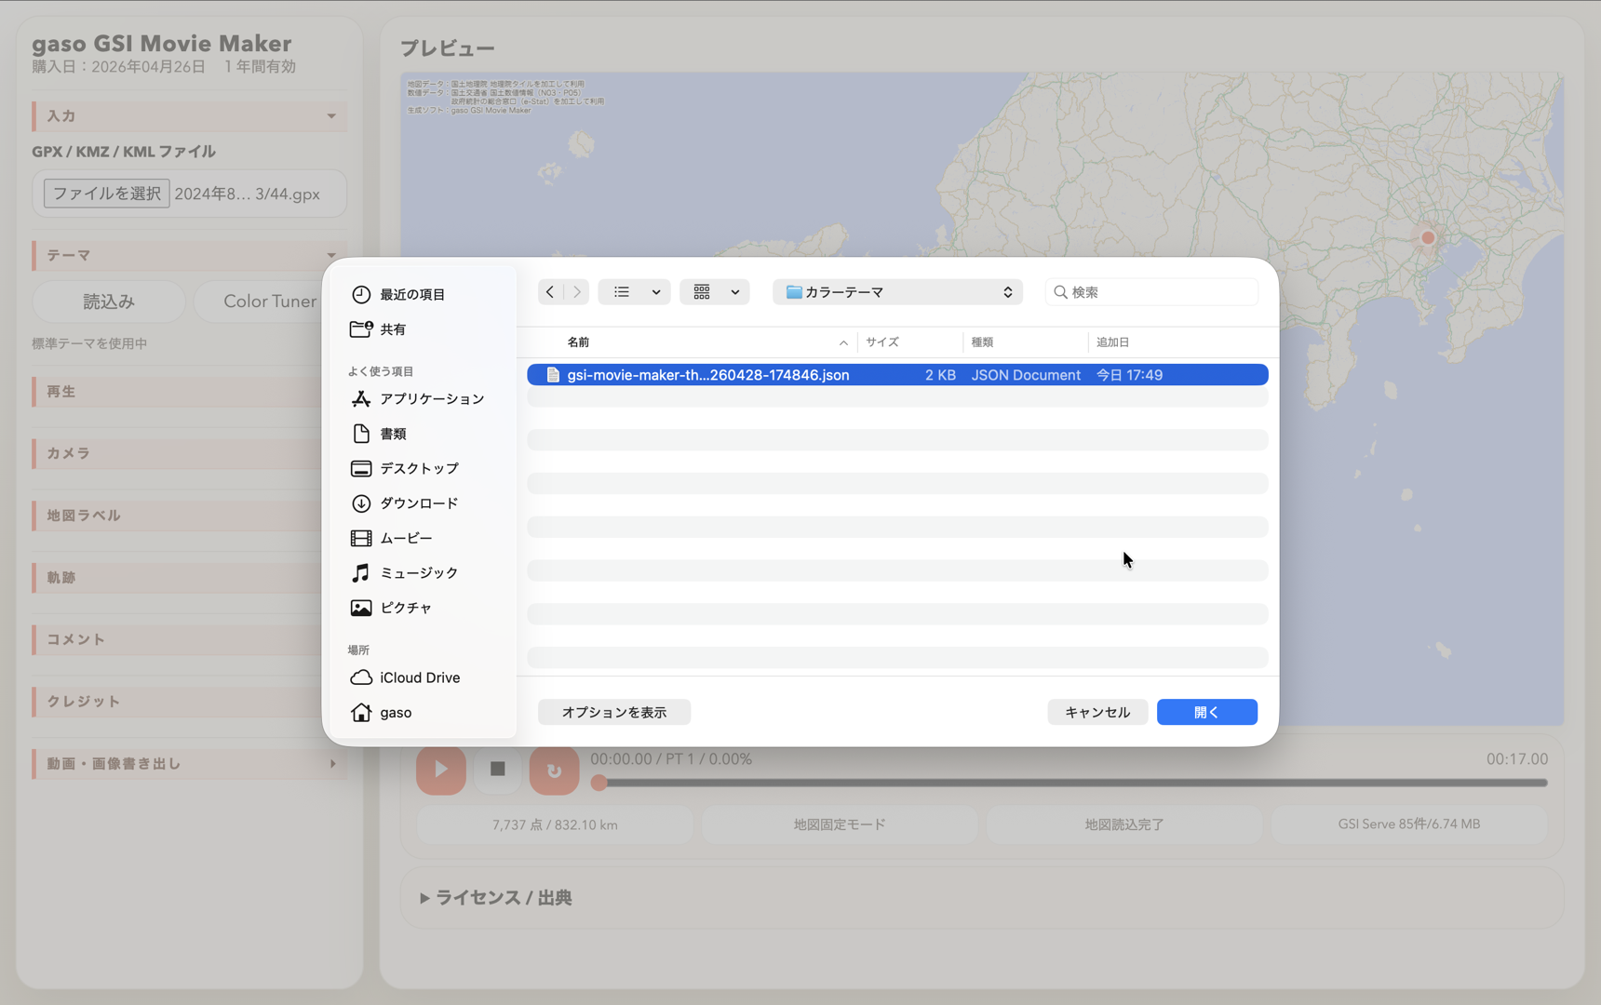Image resolution: width=1601 pixels, height=1005 pixels.
Task: Open 最近の項目 using the clock icon
Action: (361, 294)
